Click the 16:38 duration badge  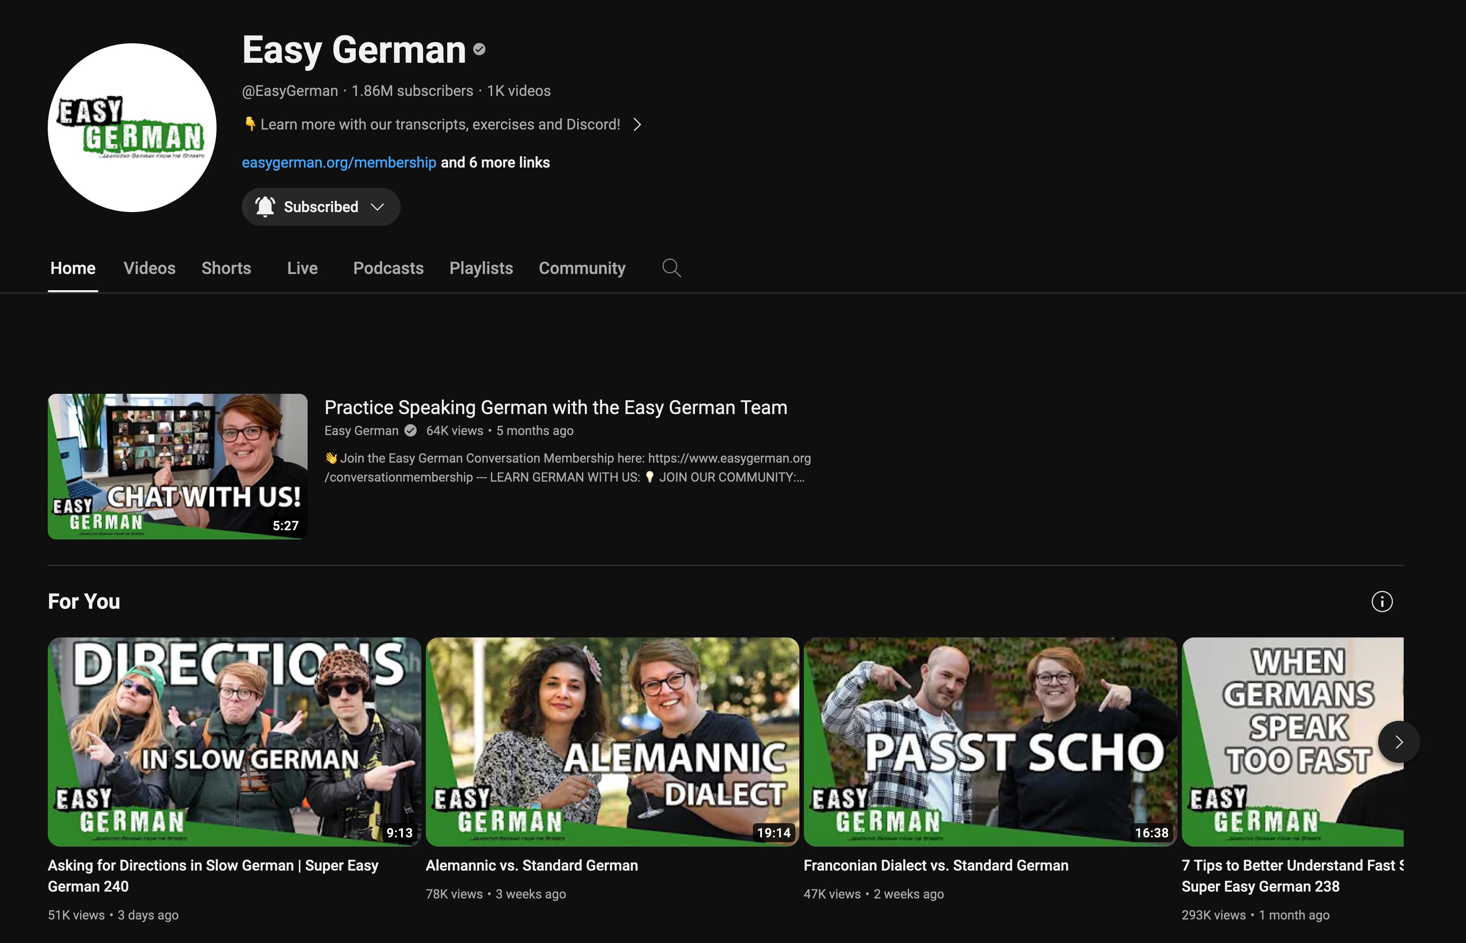pos(1152,833)
